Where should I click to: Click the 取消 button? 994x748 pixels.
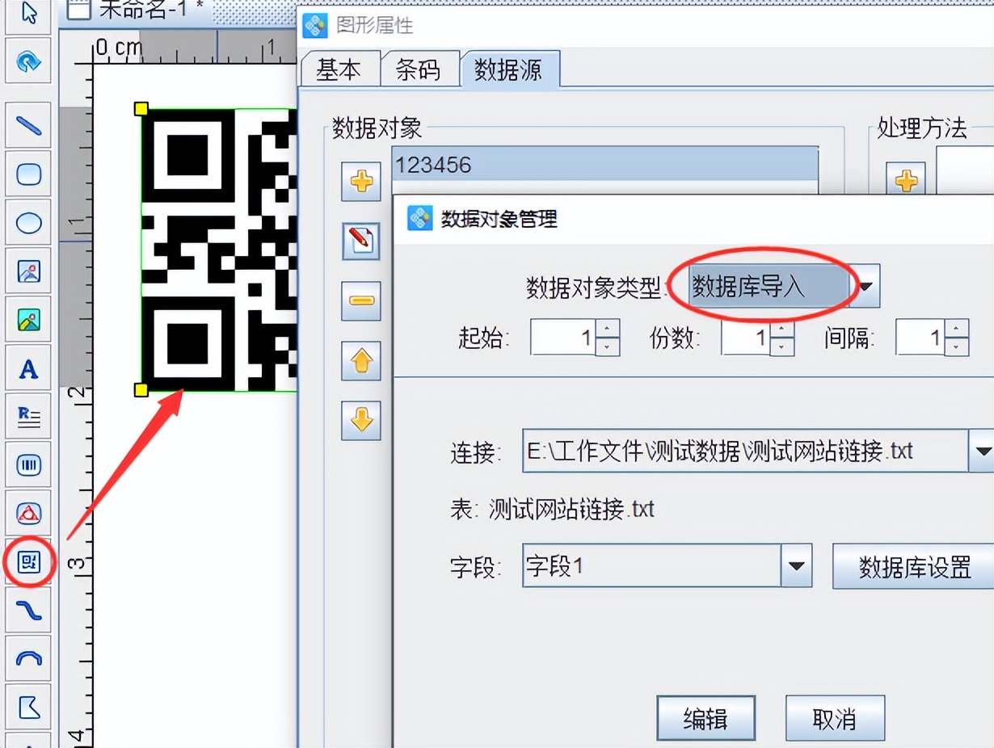[x=835, y=719]
